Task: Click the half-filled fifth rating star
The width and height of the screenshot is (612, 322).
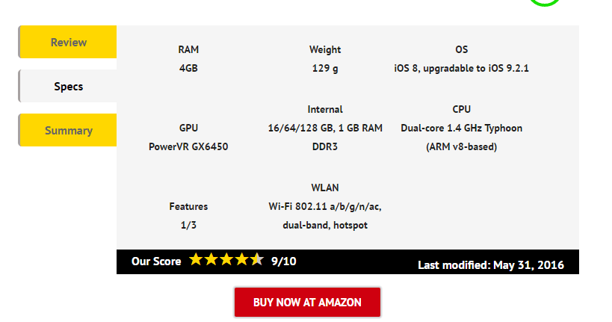Action: (256, 259)
